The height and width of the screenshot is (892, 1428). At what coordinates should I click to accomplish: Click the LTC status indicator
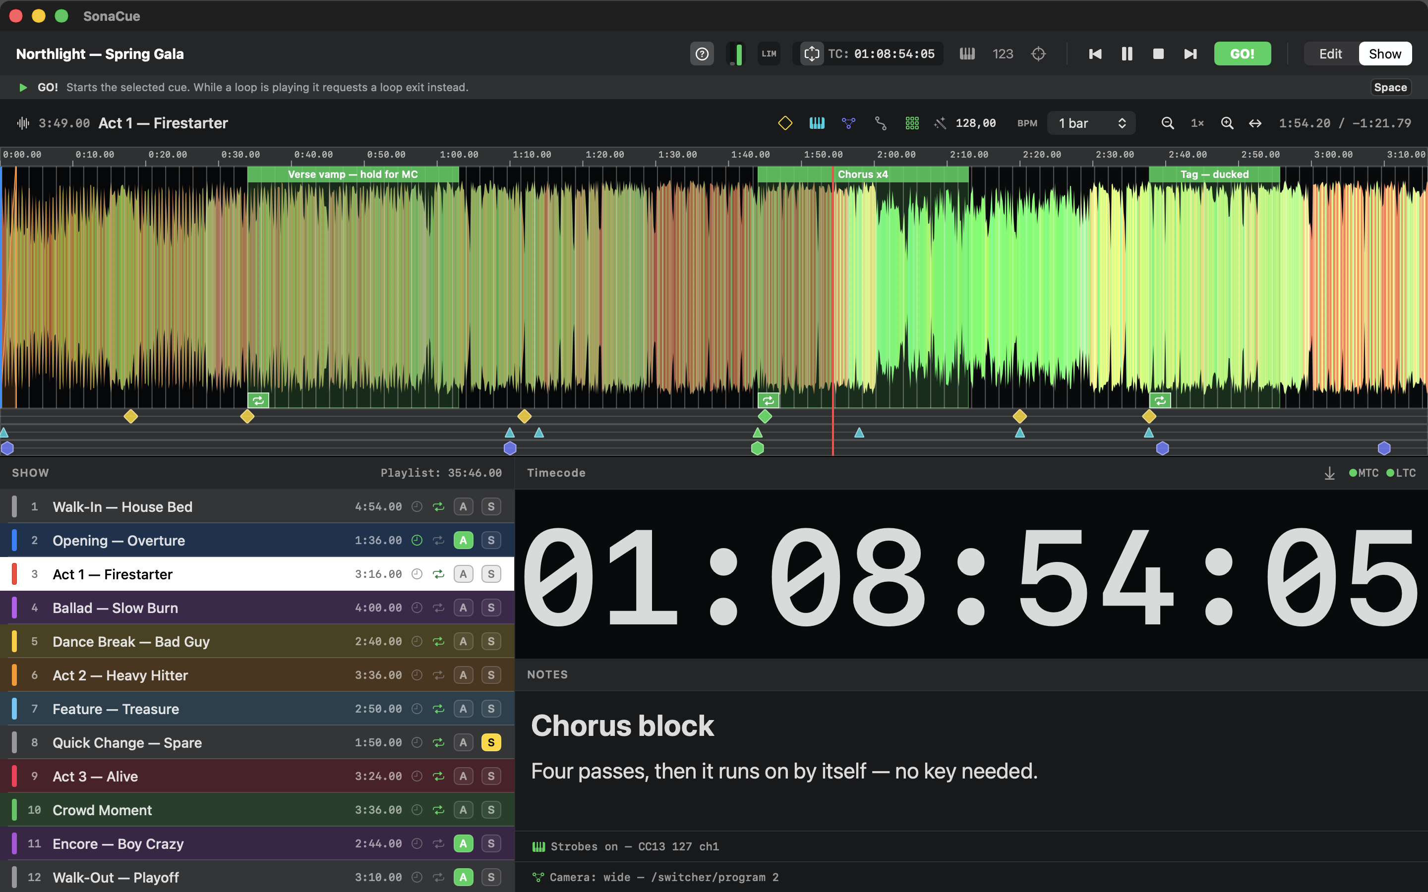click(1401, 473)
